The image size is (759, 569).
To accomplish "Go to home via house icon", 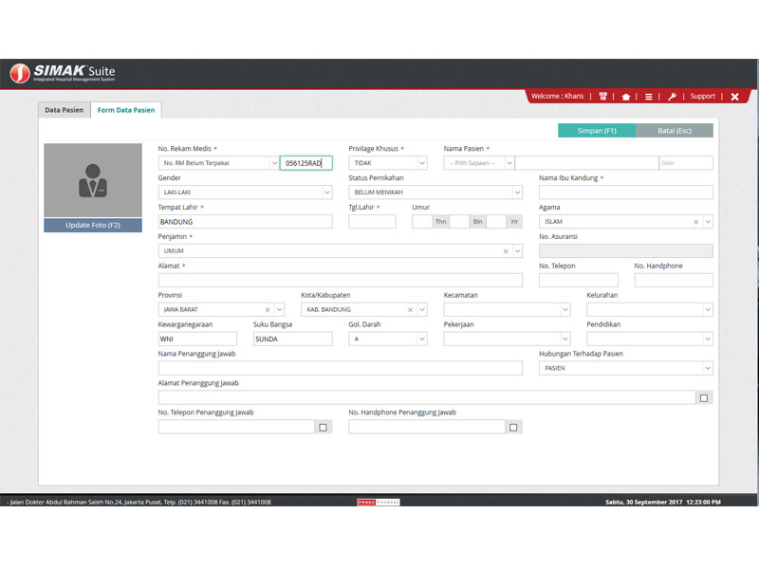I will [x=625, y=96].
